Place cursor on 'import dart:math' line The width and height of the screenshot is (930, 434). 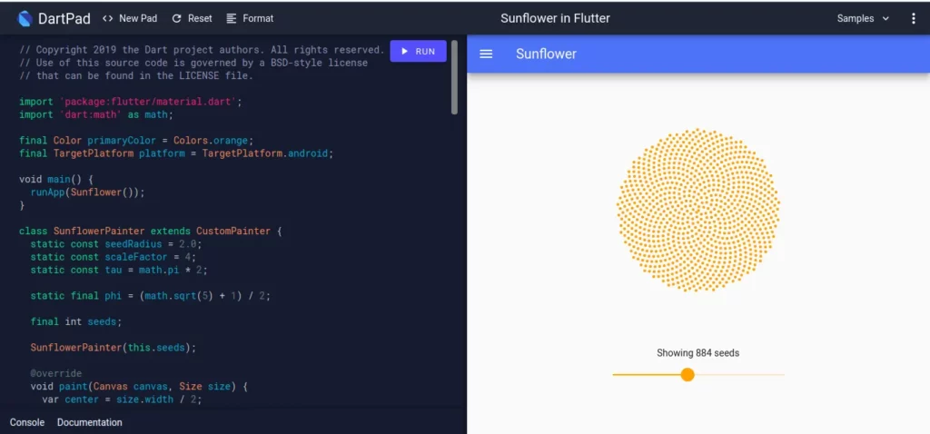tap(96, 114)
